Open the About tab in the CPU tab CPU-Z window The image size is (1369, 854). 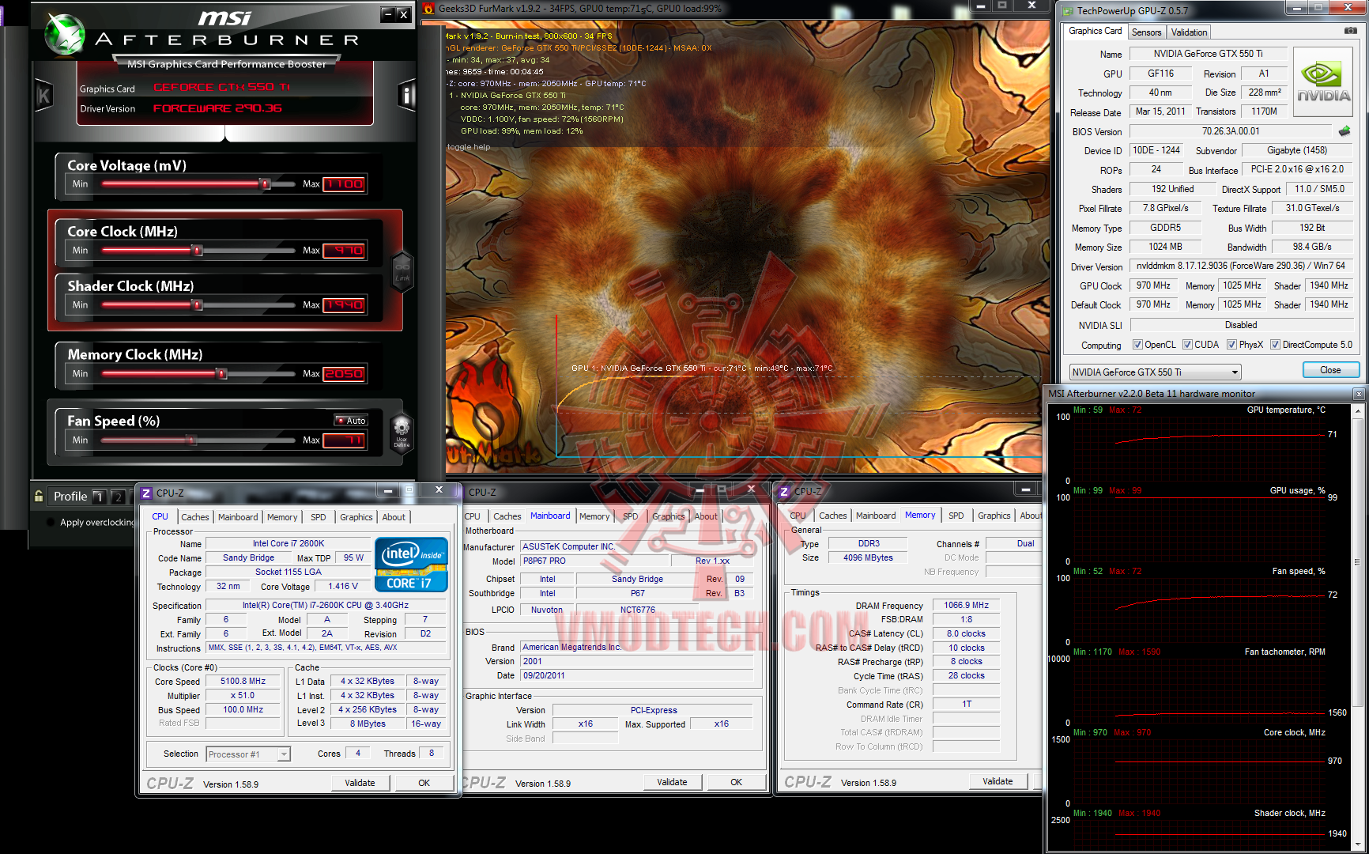[394, 517]
